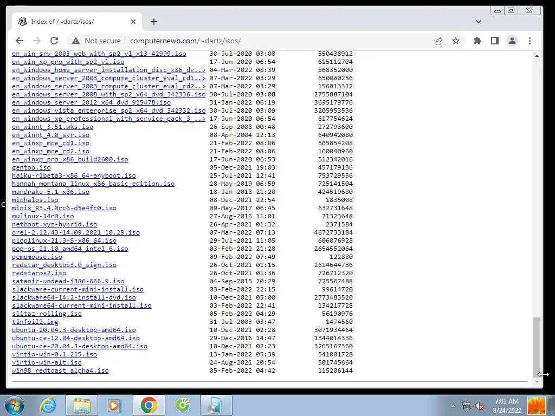Screen dimensions: 555x416
Task: Click the network tray icon
Action: tap(467, 406)
